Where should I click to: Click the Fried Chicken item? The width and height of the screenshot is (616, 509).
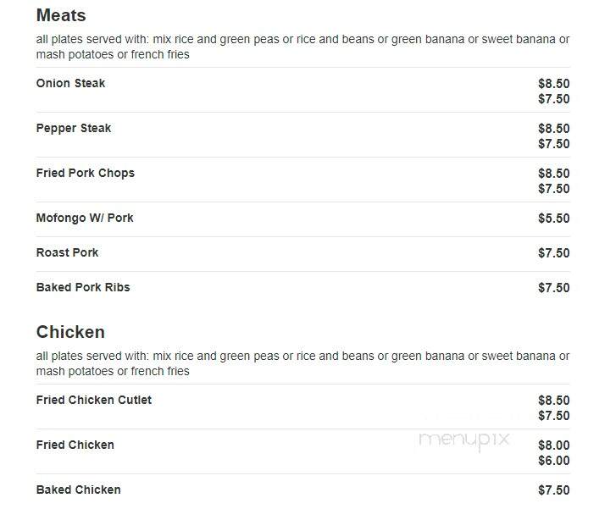point(75,445)
